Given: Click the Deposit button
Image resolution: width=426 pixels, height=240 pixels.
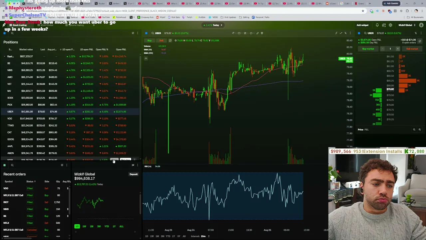Looking at the screenshot, I should (x=133, y=174).
